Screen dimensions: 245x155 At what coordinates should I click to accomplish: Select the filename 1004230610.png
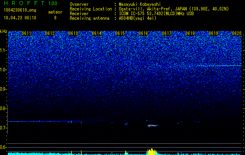20,10
